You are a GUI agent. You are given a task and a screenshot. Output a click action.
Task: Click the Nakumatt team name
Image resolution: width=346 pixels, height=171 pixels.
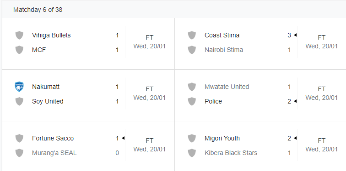46,87
